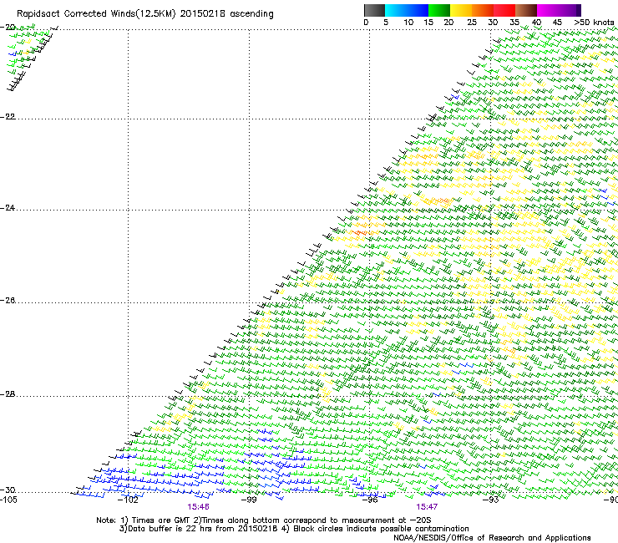Click the brown 35-40 knots legend segment
Viewport: 618px width, 543px height.
526,10
